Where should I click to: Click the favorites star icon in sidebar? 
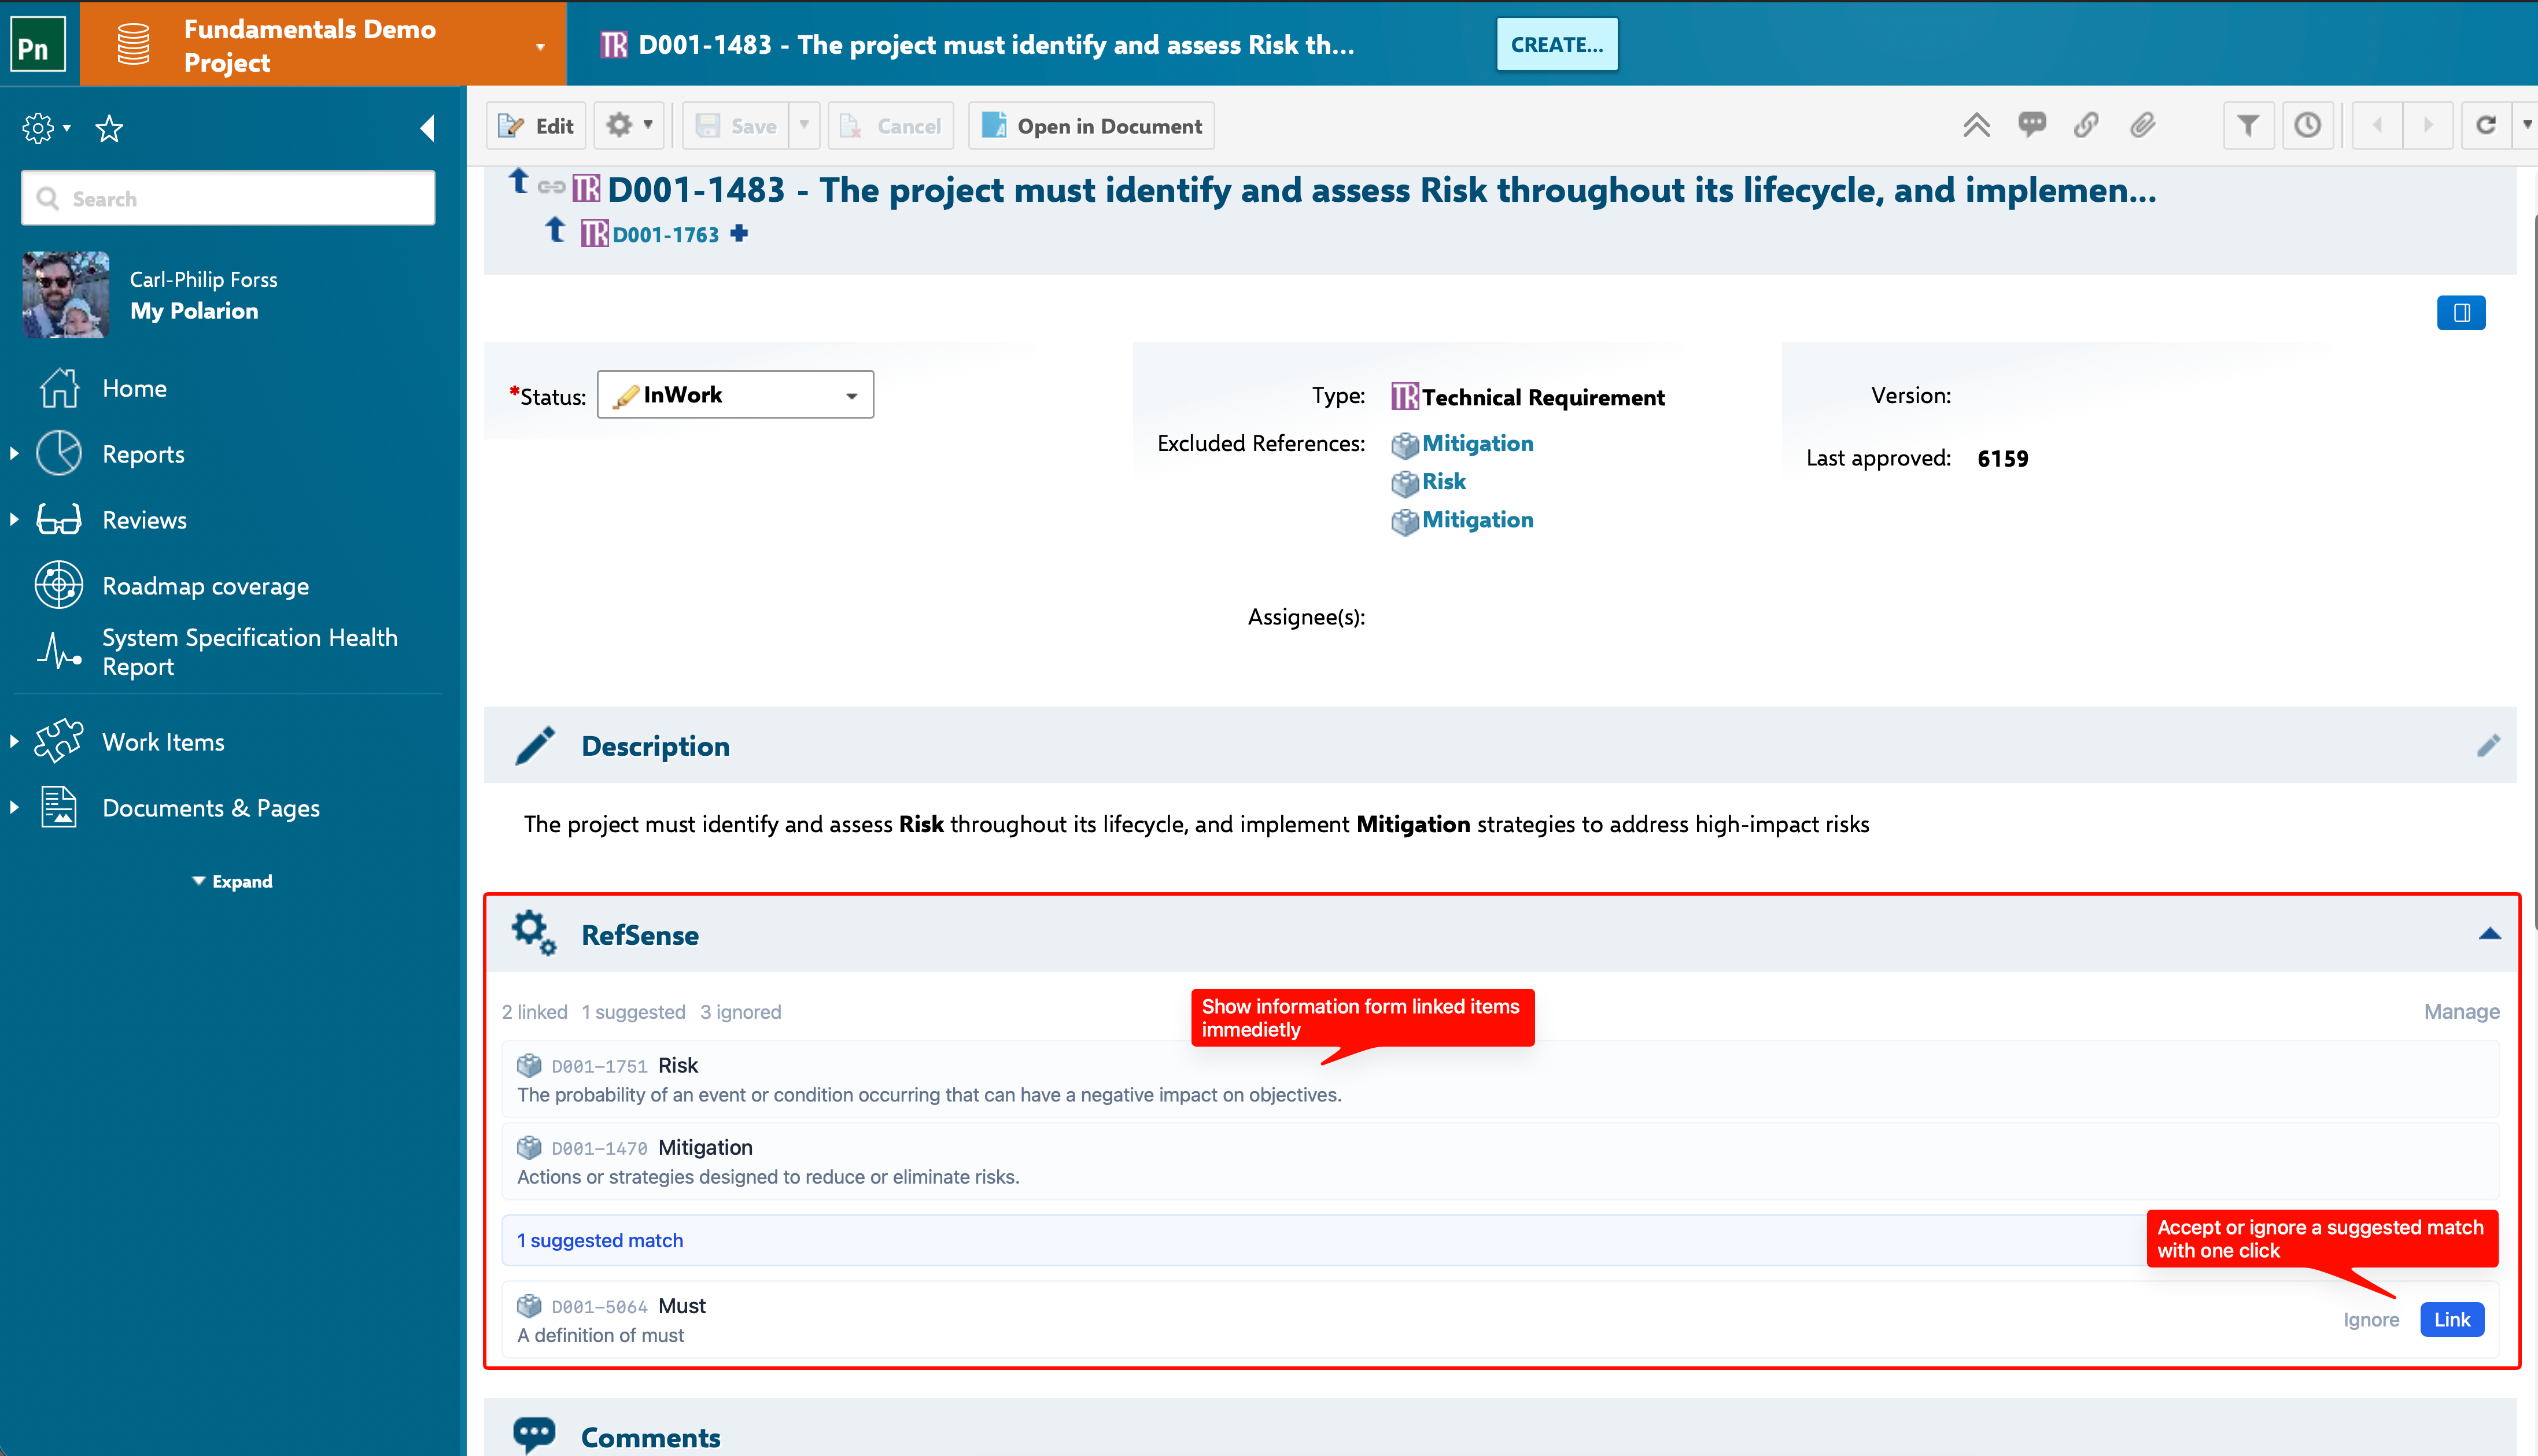pos(109,128)
